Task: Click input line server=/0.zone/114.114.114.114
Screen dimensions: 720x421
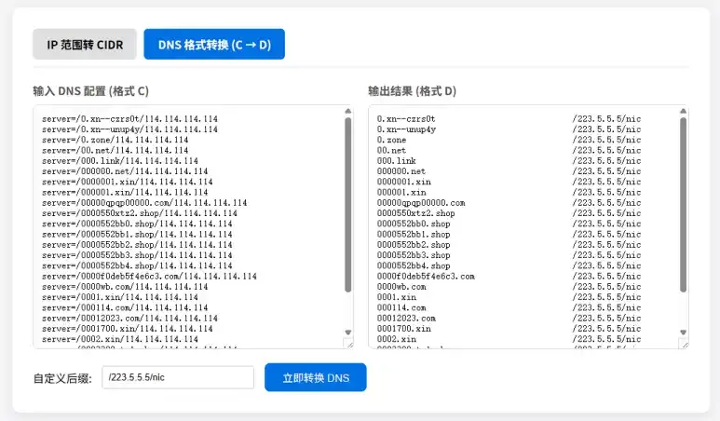Action: pos(115,140)
